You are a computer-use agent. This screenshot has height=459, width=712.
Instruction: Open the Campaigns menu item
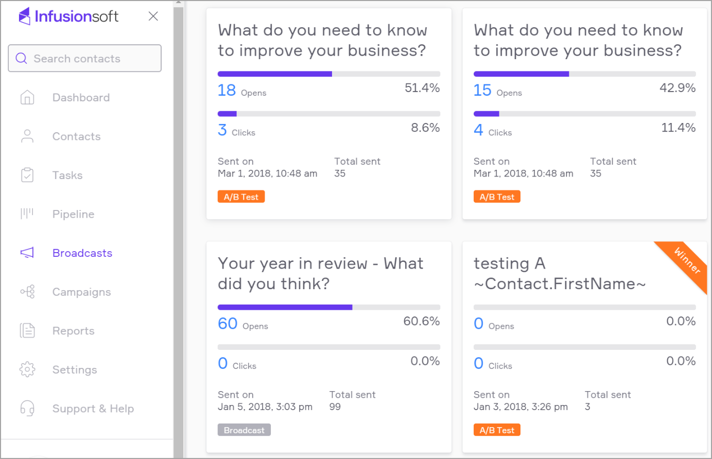81,292
